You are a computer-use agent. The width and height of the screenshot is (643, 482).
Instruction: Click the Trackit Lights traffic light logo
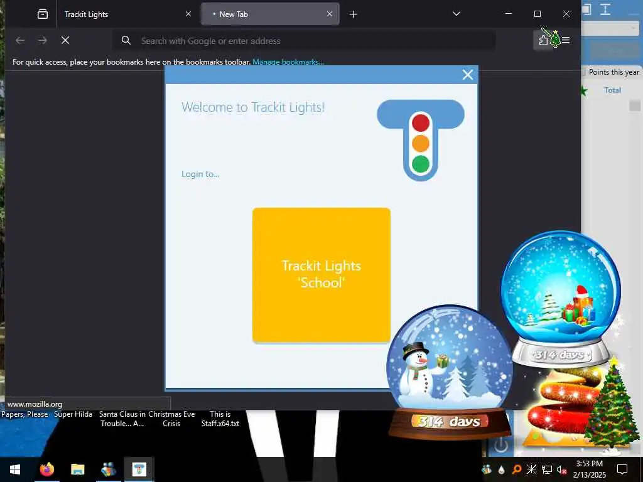click(x=420, y=140)
